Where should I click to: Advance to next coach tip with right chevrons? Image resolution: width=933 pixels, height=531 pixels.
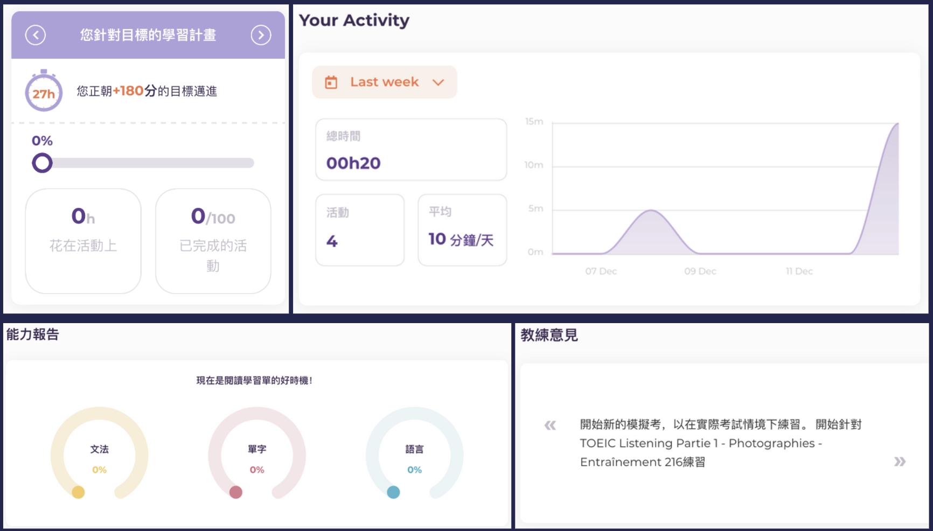[x=899, y=462]
